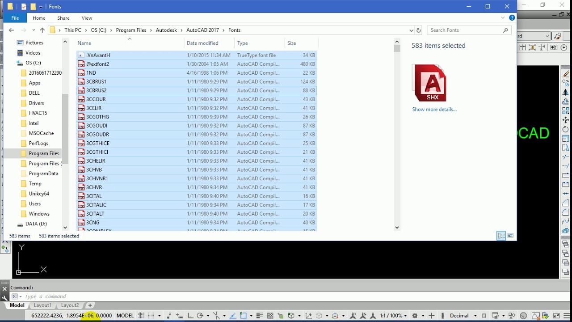Toggle ortho mode in status bar

click(190, 316)
